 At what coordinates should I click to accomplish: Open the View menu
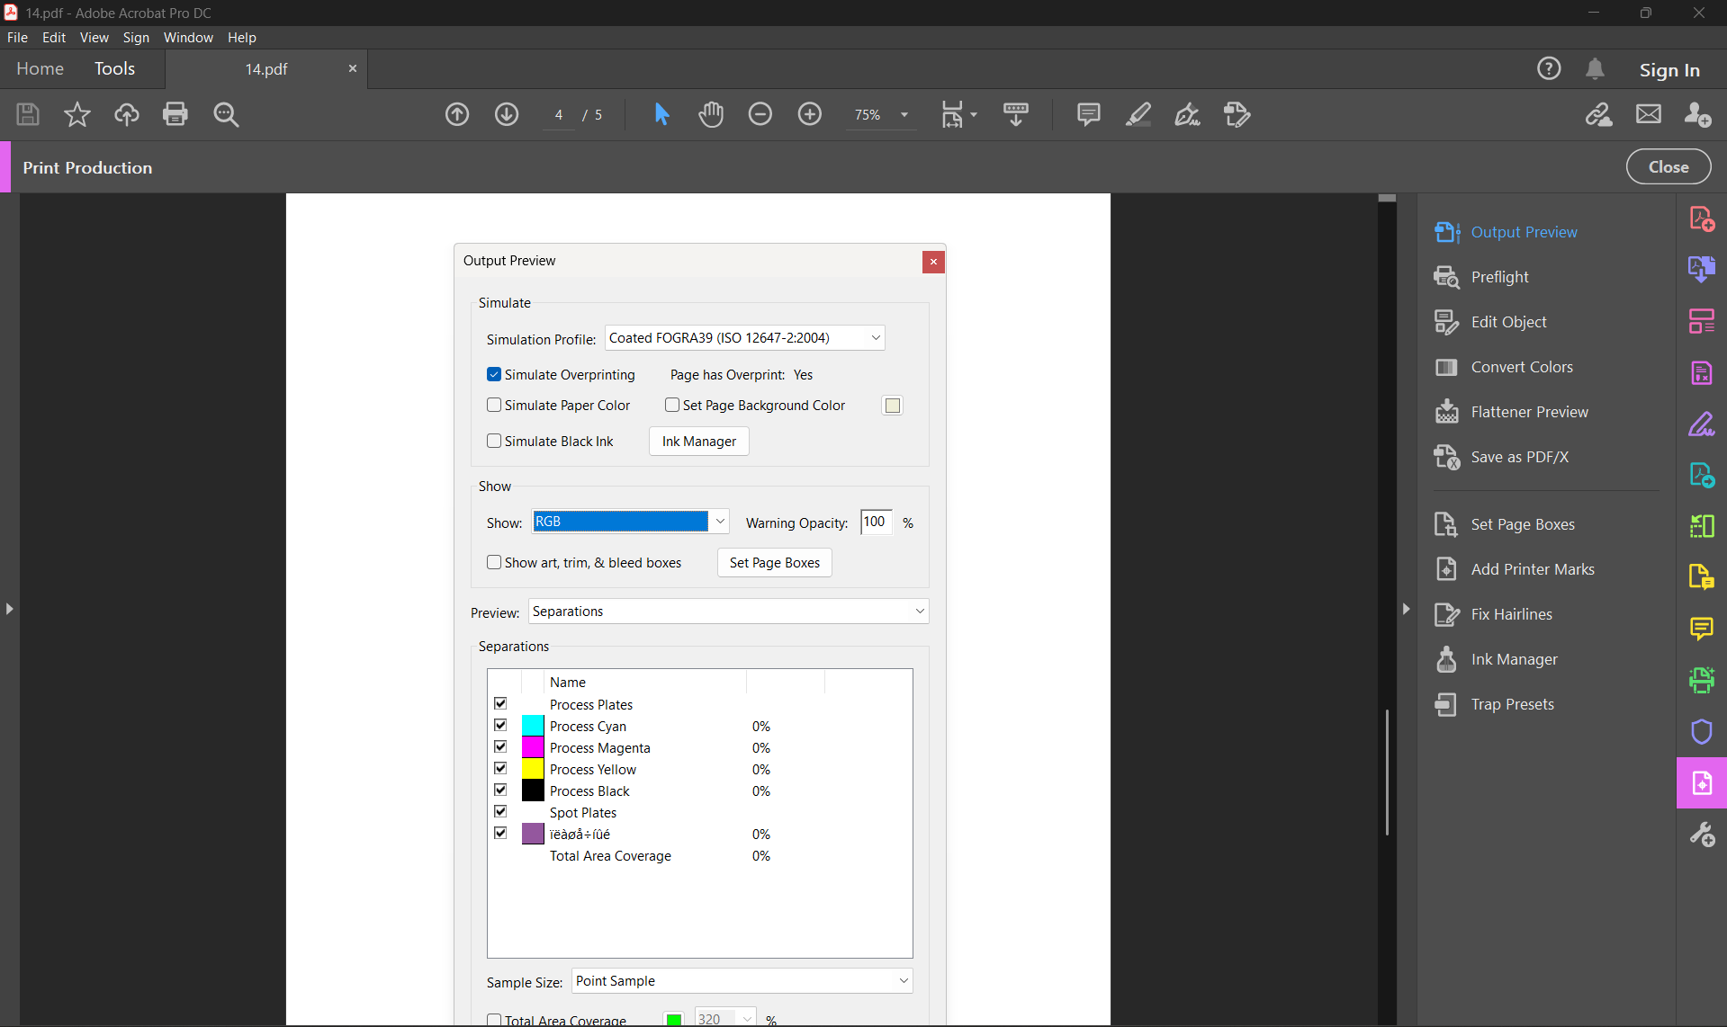(x=94, y=38)
